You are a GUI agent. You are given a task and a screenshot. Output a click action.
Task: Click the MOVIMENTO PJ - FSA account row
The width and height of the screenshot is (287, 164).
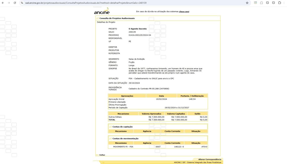tap(123, 147)
